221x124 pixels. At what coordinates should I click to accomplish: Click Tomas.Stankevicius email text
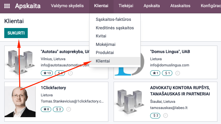coord(72,101)
